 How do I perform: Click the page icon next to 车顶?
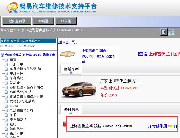(x=6, y=115)
